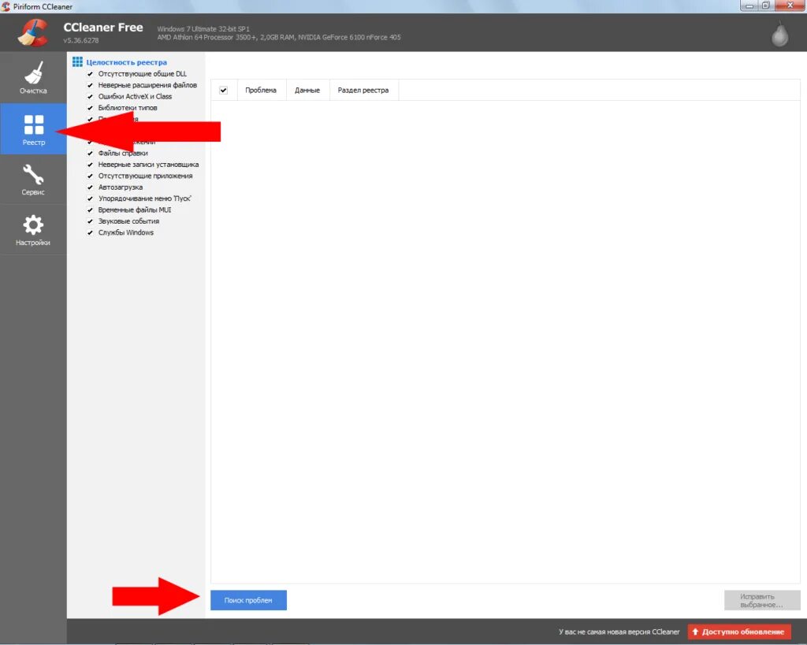Click the CCleaner Free title text
This screenshot has height=645, width=807.
[x=103, y=28]
